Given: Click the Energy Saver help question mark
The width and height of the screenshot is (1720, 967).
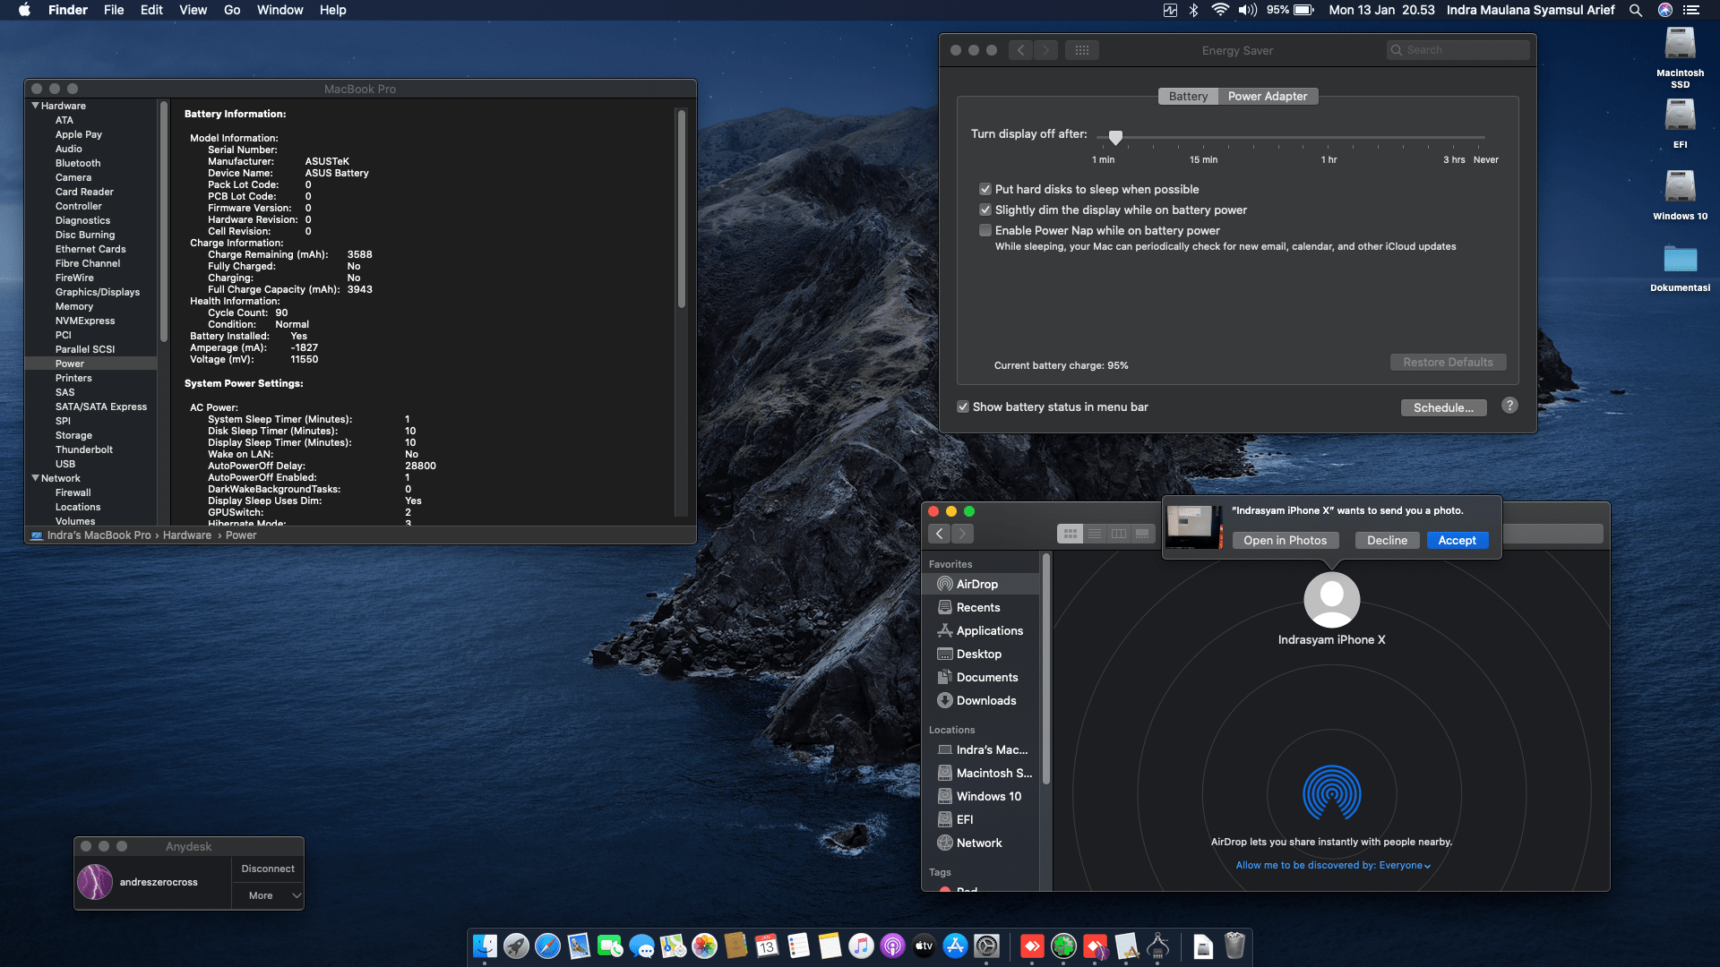Looking at the screenshot, I should point(1509,406).
